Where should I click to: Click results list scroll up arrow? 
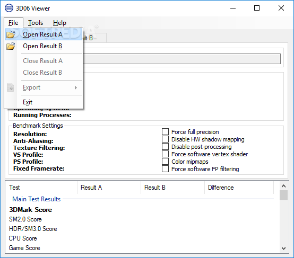tap(284, 186)
